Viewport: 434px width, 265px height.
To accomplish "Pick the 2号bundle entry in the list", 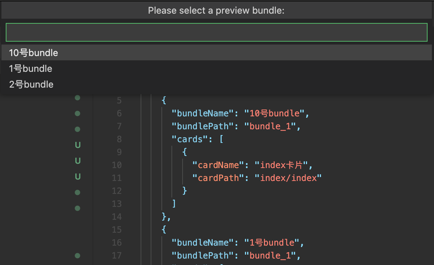I will pyautogui.click(x=217, y=84).
